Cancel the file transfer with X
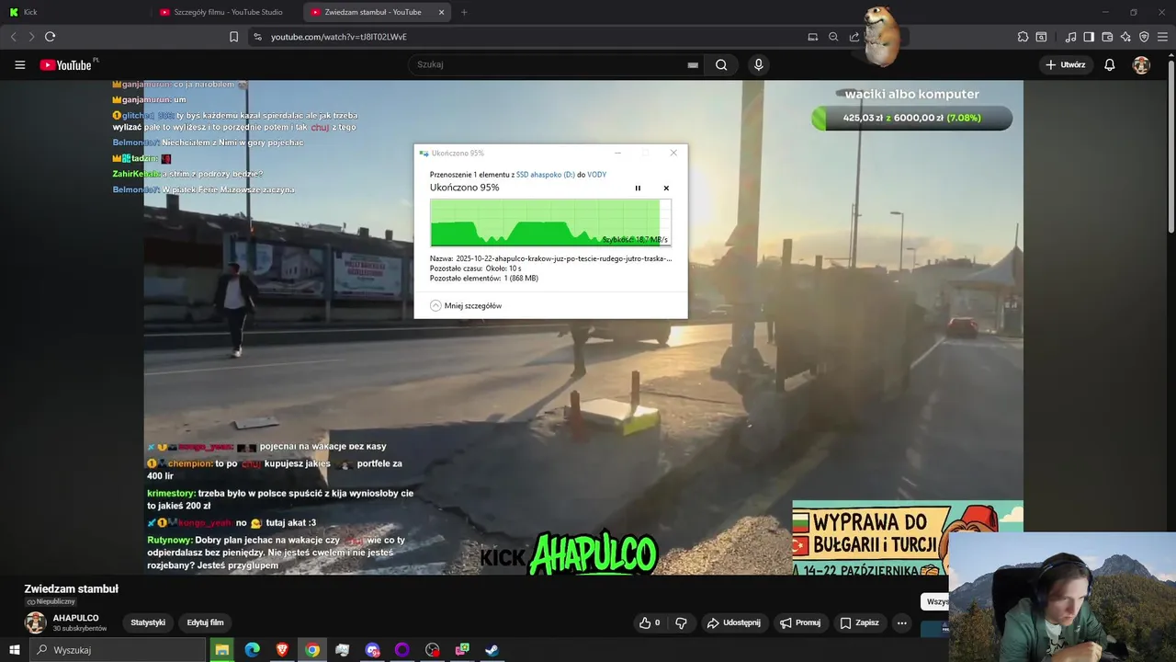This screenshot has width=1176, height=662. point(666,188)
